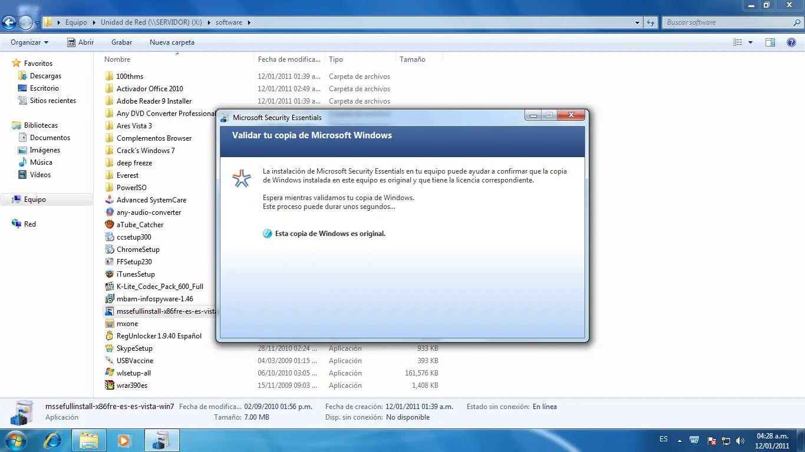805x452 pixels.
Task: Open the Windows Start menu
Action: [15, 440]
